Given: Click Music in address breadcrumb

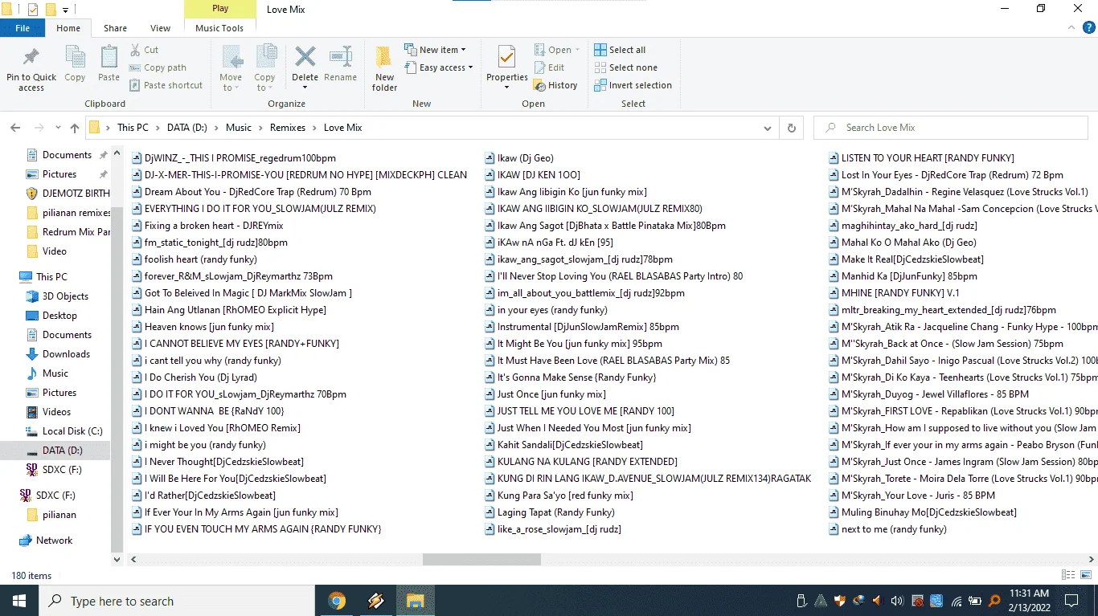Looking at the screenshot, I should (239, 128).
